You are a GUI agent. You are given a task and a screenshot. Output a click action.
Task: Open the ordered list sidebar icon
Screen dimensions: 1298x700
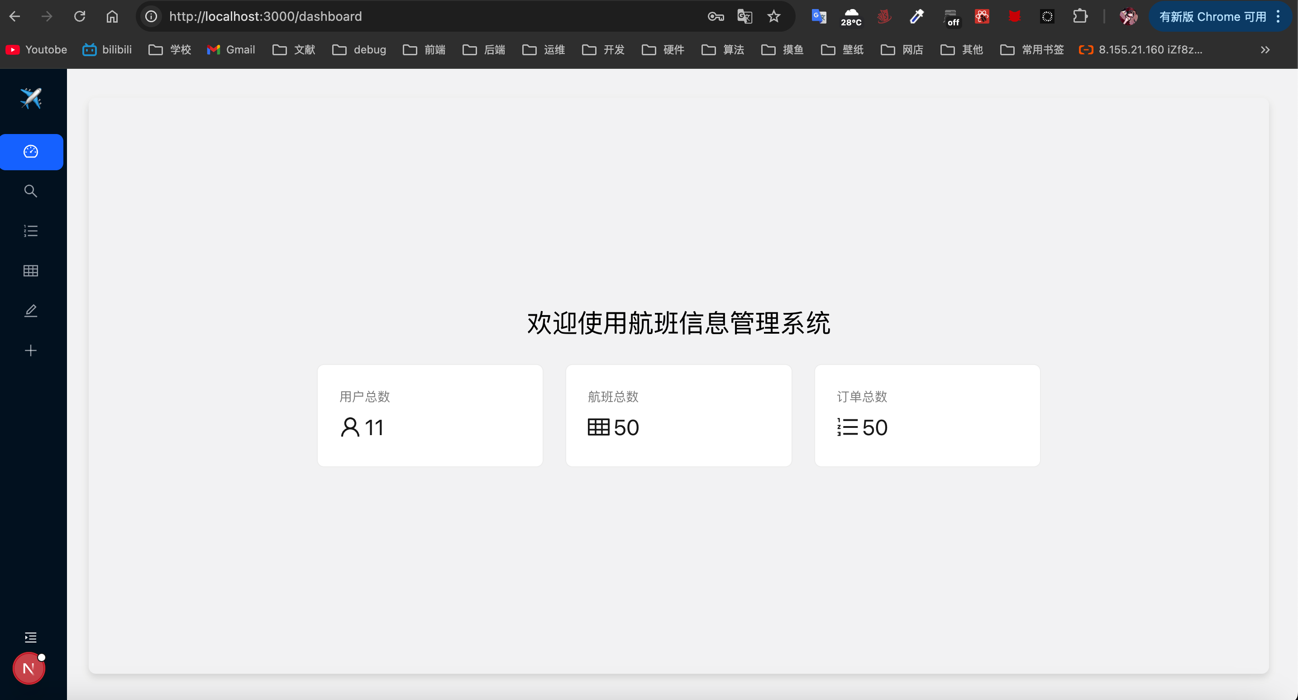31,231
